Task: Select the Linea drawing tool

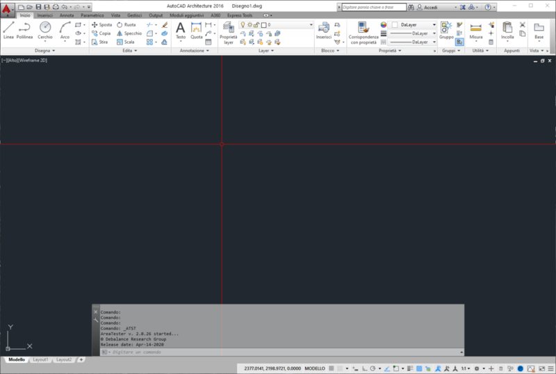Action: [x=8, y=30]
